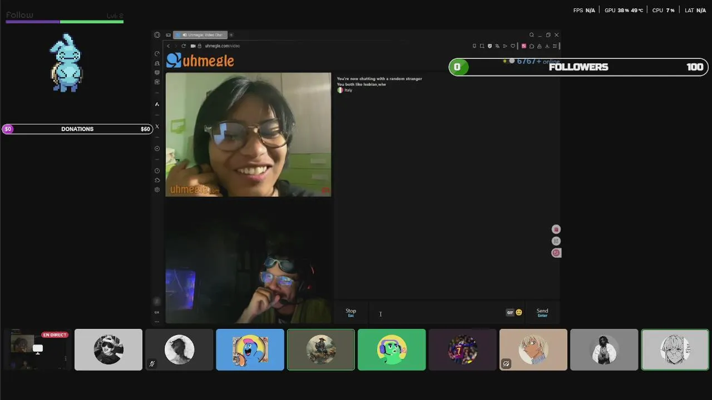The image size is (712, 400).
Task: Open the second icon in the sidebar
Action: (157, 63)
